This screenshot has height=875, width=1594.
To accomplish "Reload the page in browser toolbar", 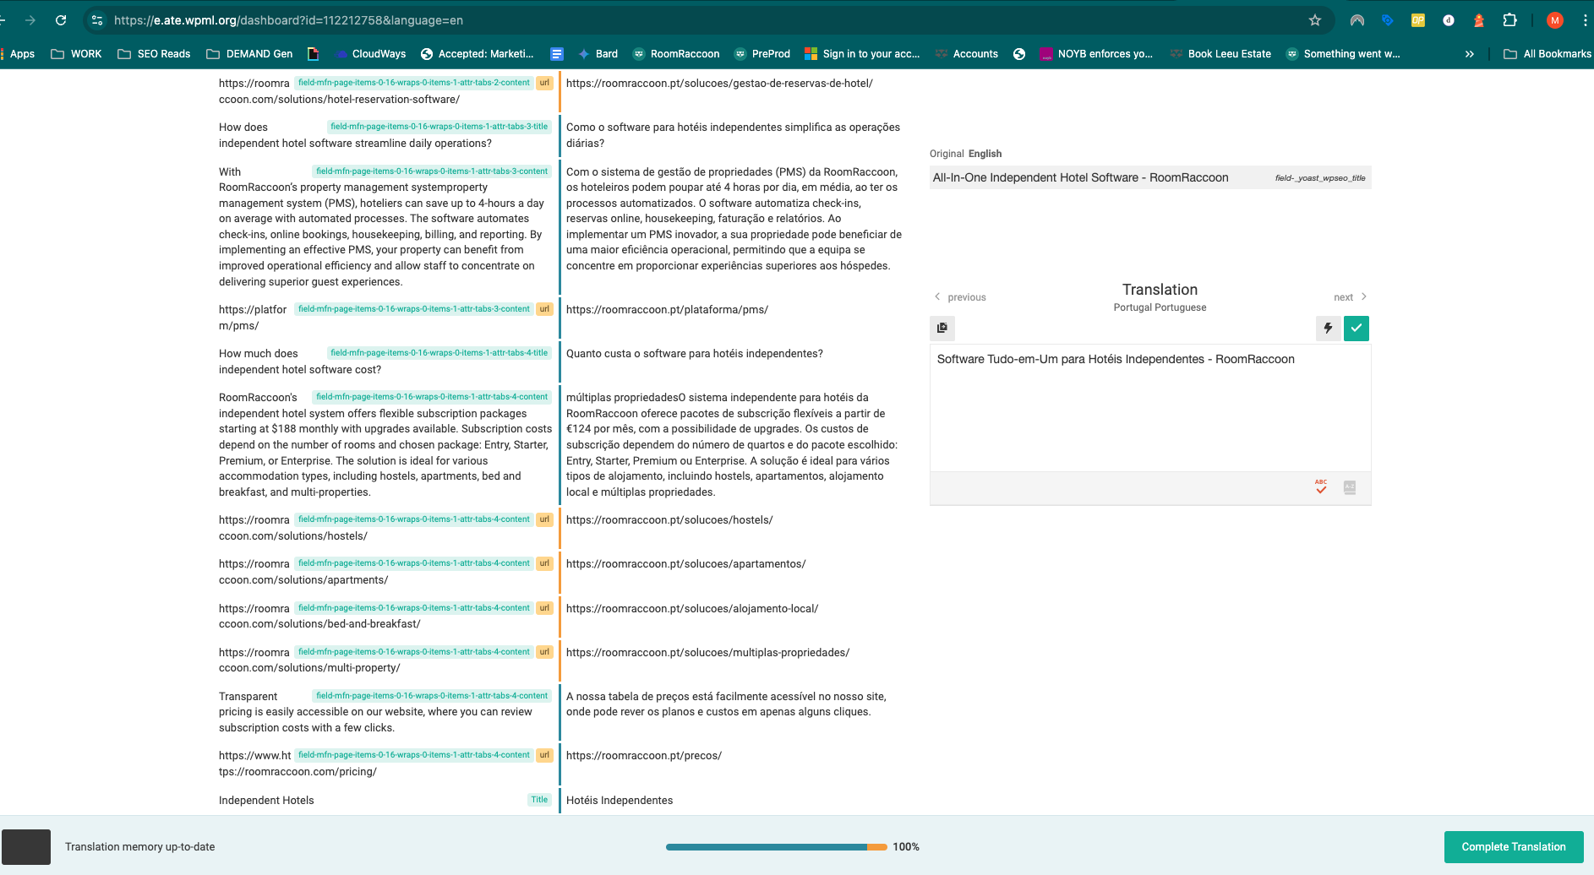I will [x=61, y=20].
